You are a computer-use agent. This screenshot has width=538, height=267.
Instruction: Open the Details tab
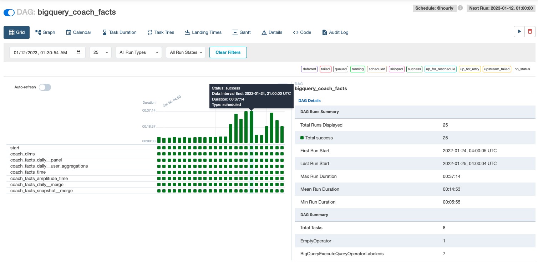(272, 32)
